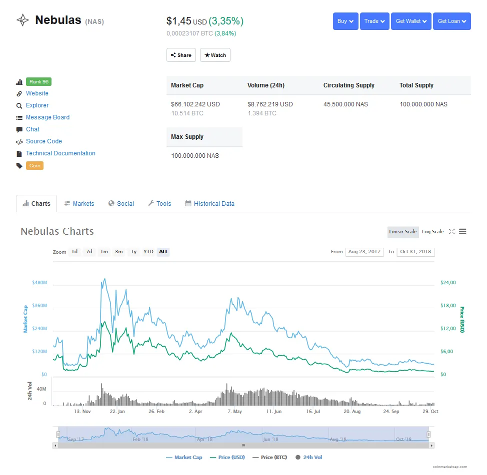The width and height of the screenshot is (487, 475).
Task: Click the navigator left range handle
Action: 58,435
